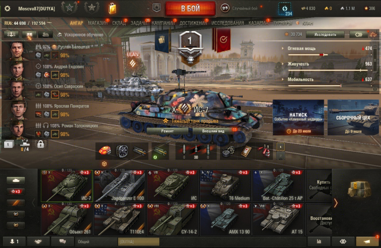Viewport: 381px width, 248px height.
Task: Open the gold shopping bag store icon
Action: (112, 8)
